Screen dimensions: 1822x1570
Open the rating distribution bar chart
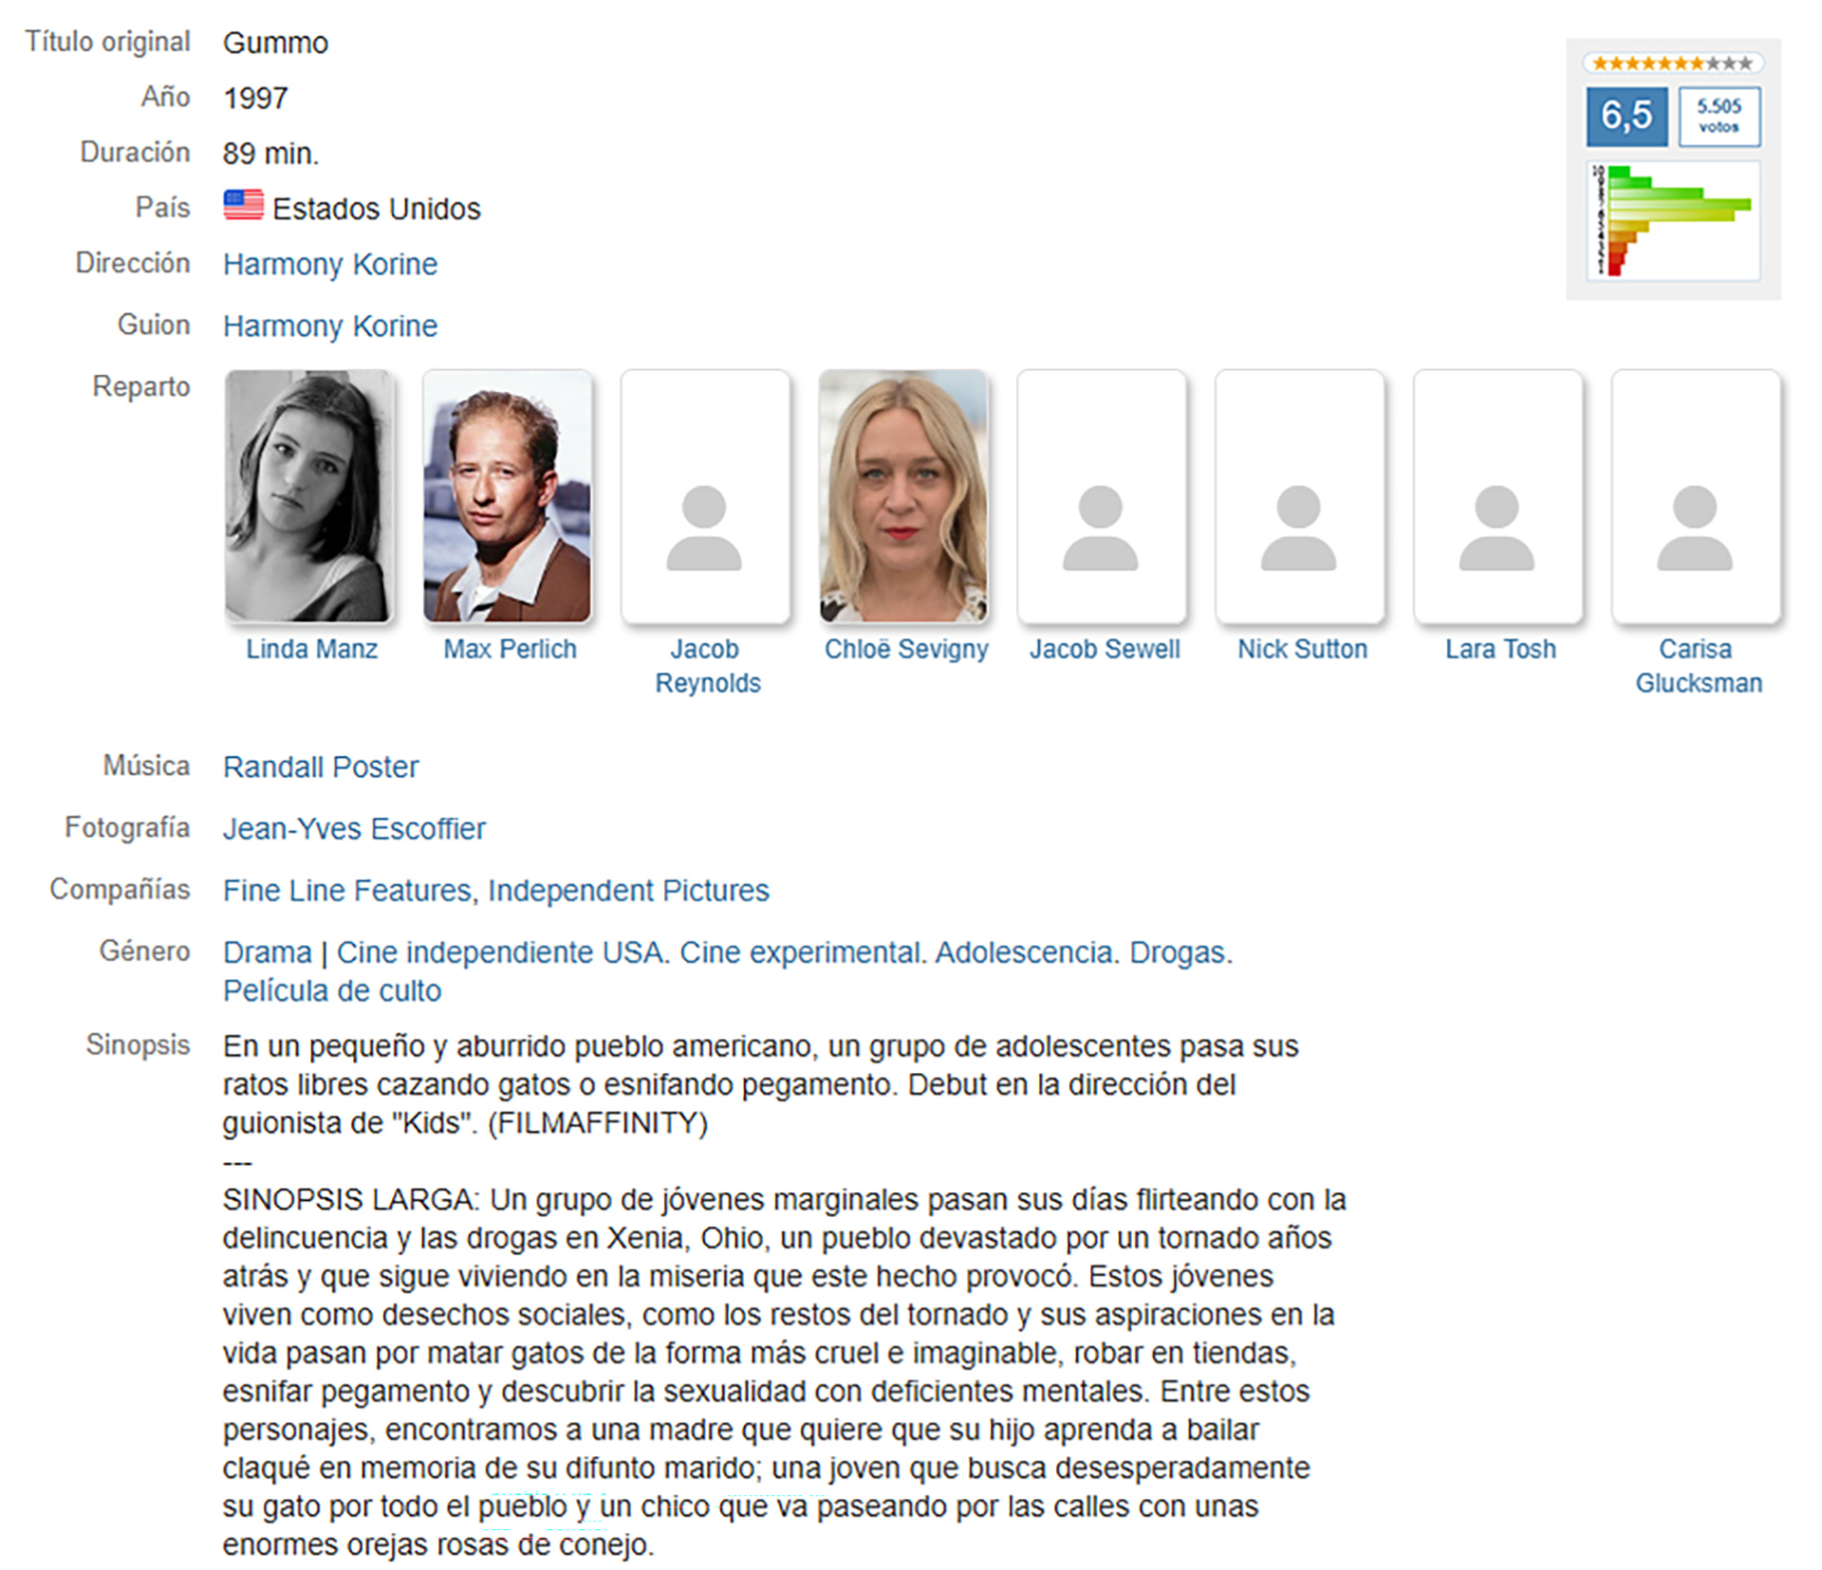[1672, 221]
